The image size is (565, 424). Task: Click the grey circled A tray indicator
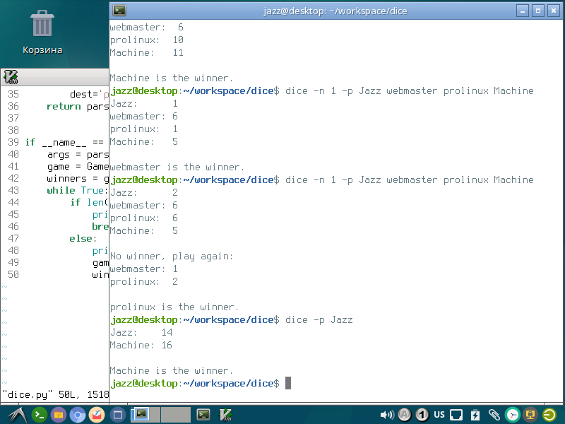click(x=405, y=415)
